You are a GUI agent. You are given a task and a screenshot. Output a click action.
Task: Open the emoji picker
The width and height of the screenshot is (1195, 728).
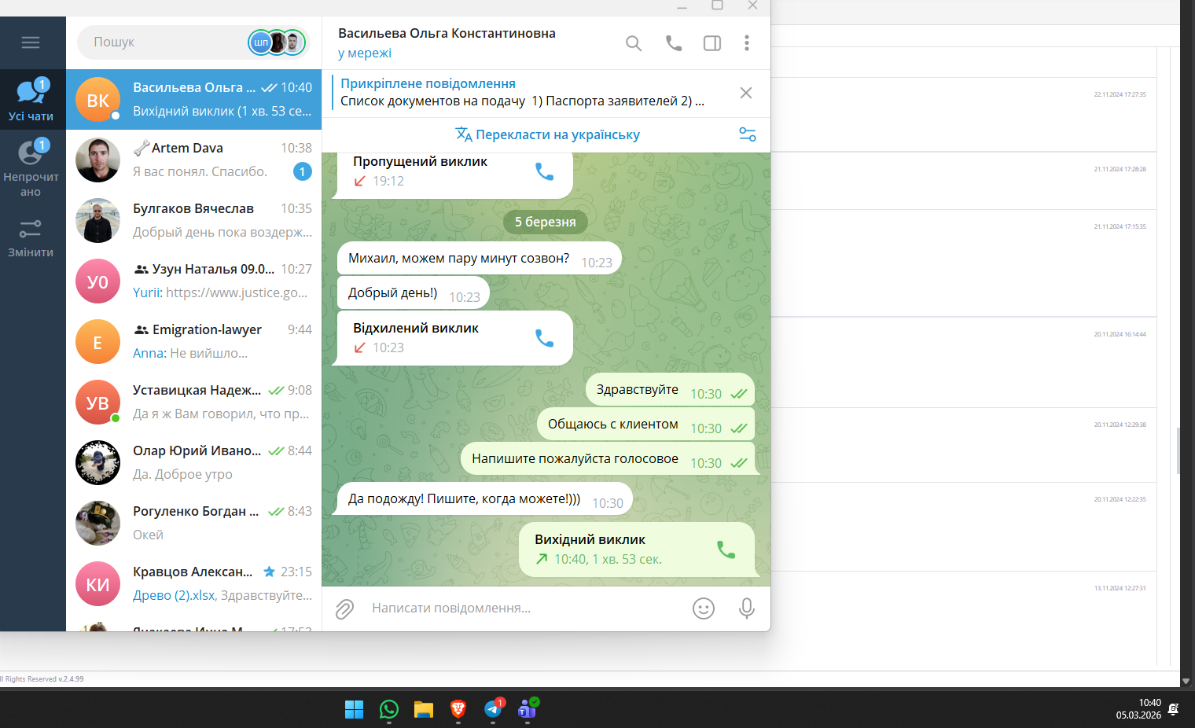click(704, 609)
